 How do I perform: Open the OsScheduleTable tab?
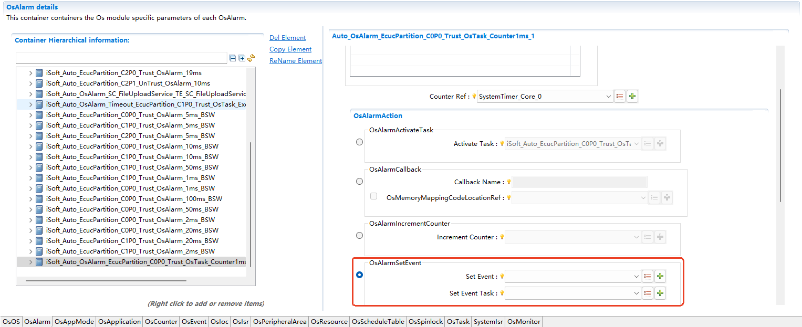pyautogui.click(x=378, y=322)
